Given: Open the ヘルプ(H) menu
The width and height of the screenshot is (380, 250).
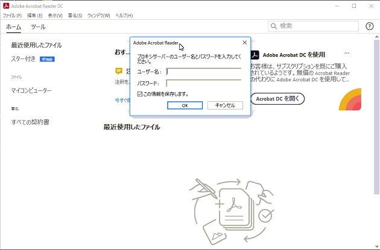Looking at the screenshot, I should pyautogui.click(x=124, y=16).
